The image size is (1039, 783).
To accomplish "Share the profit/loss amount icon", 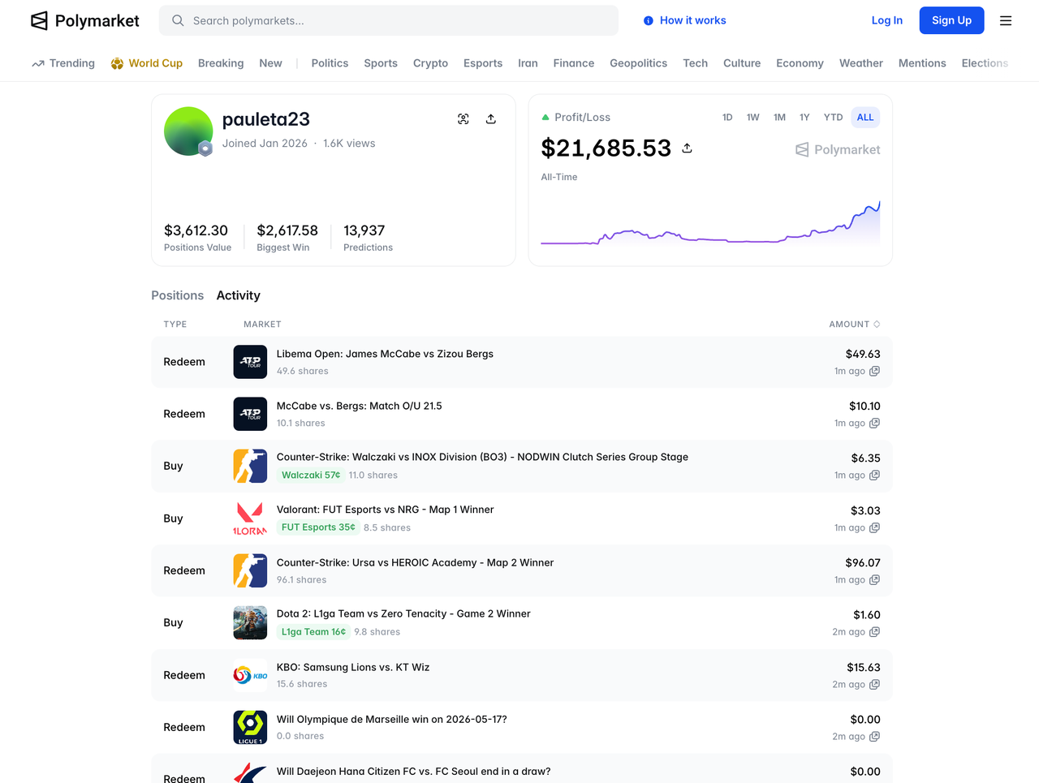I will (687, 148).
